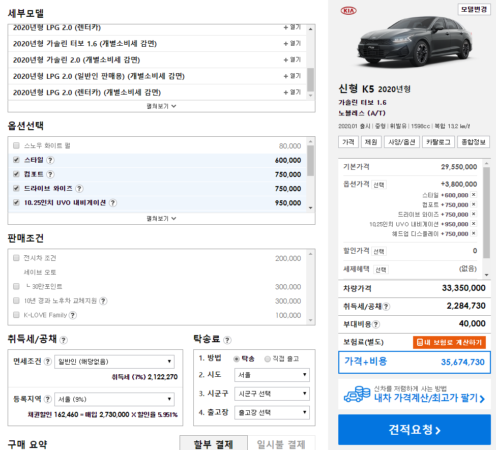Check the 30만포인트 세이브 오토 condition
The width and height of the screenshot is (496, 450).
coord(16,286)
